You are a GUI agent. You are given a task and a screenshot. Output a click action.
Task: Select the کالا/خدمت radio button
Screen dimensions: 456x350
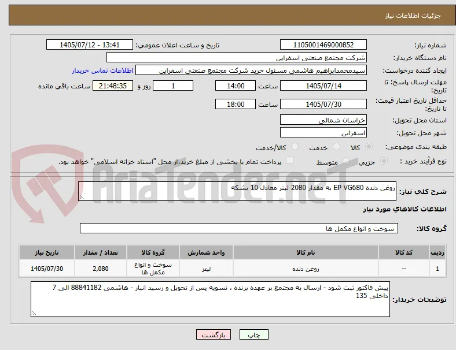295,147
